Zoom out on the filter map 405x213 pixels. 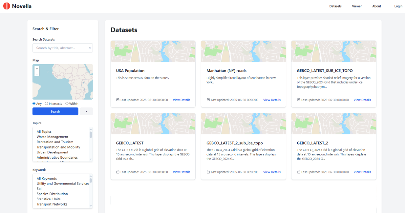click(x=37, y=74)
